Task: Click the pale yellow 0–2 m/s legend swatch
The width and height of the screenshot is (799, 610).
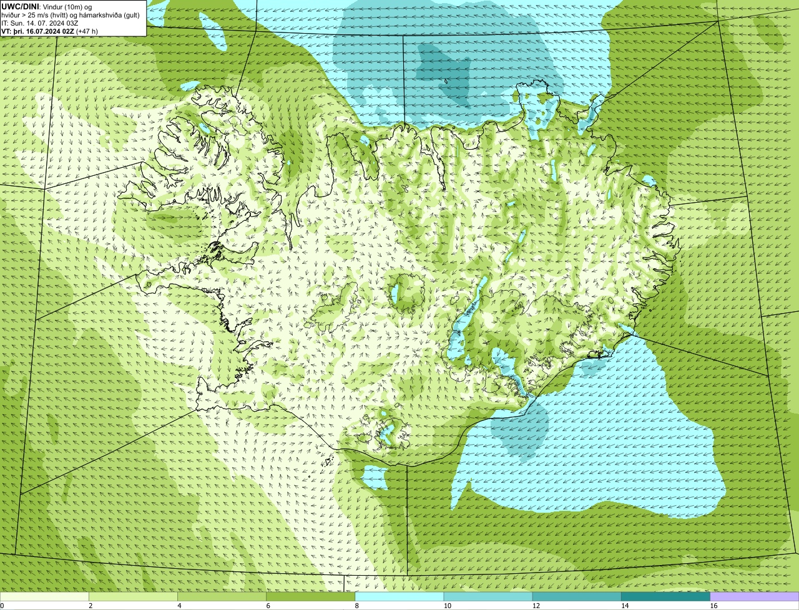Action: pyautogui.click(x=44, y=596)
